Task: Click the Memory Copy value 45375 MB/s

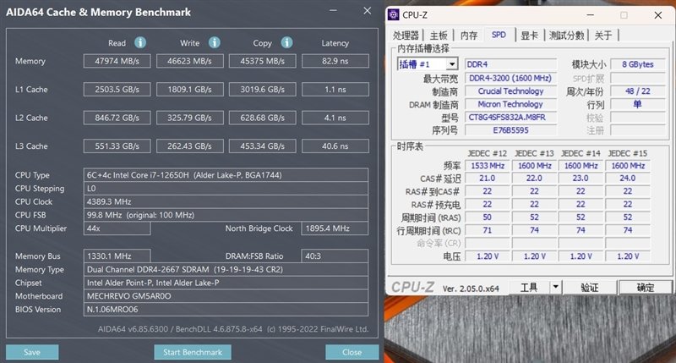Action: (262, 61)
